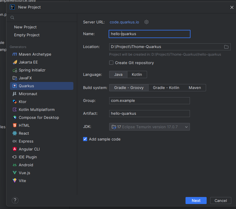236x209 pixels.
Task: Choose Micronaut generator entry
Action: pyautogui.click(x=42, y=94)
